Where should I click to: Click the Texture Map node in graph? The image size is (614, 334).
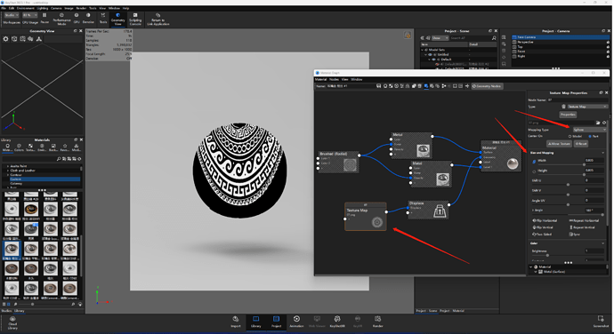coord(366,216)
